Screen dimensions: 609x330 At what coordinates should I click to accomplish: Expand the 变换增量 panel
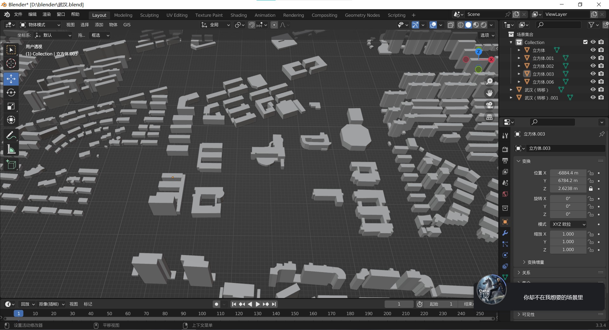535,262
